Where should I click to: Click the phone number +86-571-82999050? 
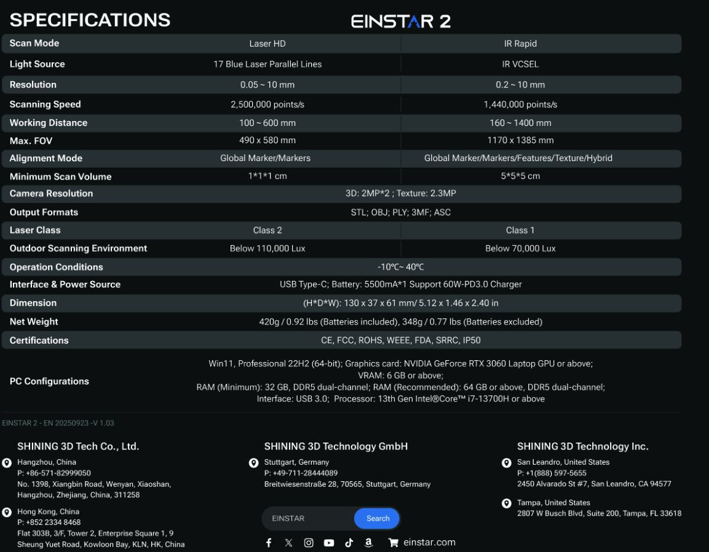tap(54, 473)
